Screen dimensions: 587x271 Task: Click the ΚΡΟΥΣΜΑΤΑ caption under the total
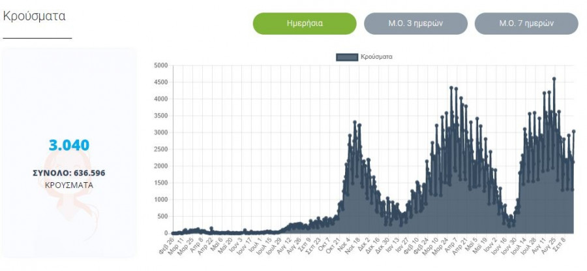pyautogui.click(x=68, y=185)
